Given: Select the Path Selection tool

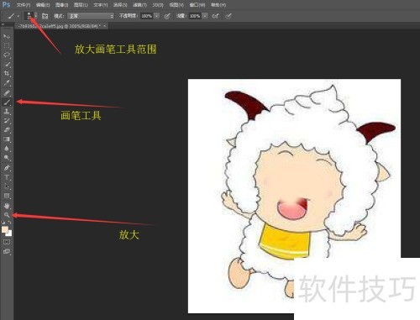Looking at the screenshot, I should [7, 186].
